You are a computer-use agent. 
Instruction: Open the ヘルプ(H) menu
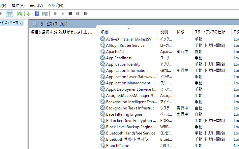(x=56, y=6)
